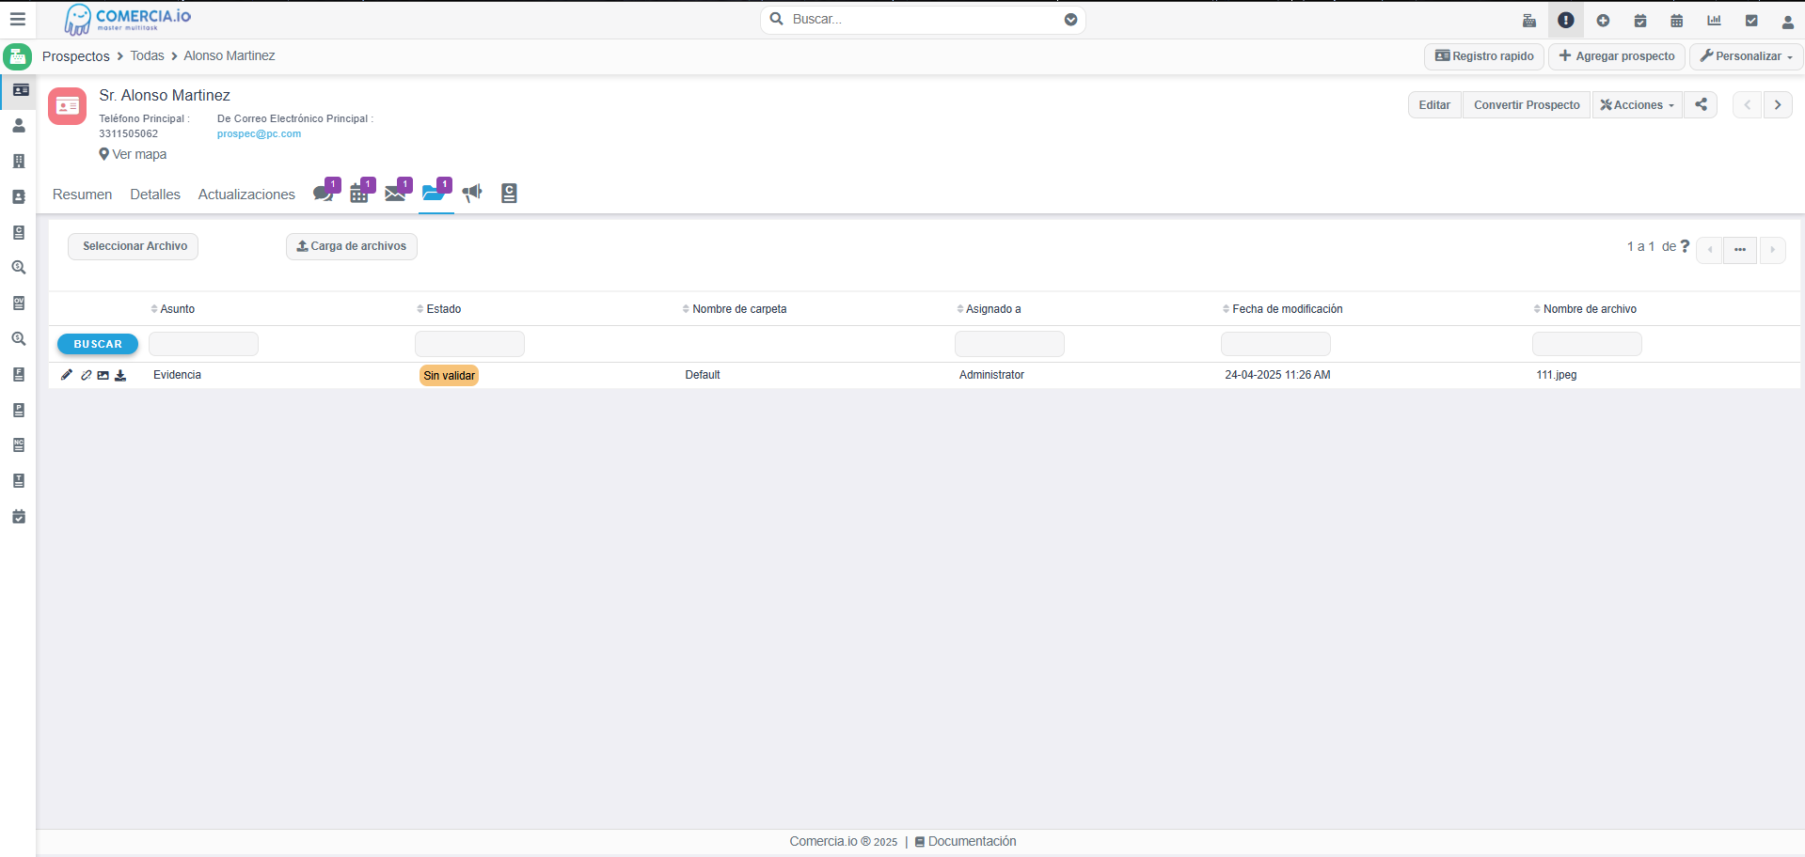Download the Evidencia file icon
Screen dimensions: 1805x857
click(x=120, y=375)
